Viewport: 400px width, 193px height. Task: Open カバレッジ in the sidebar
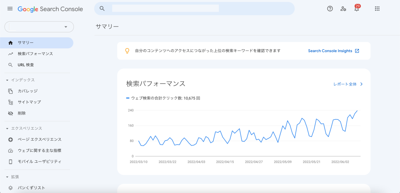(36, 91)
